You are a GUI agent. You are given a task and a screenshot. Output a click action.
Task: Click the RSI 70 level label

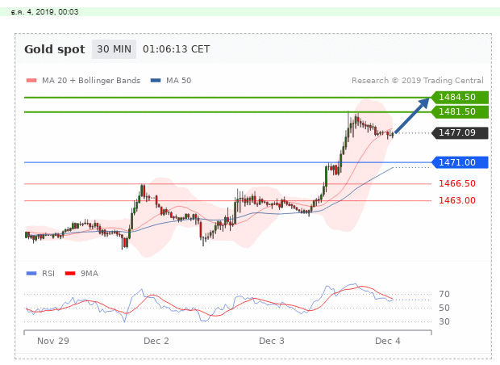click(x=444, y=294)
